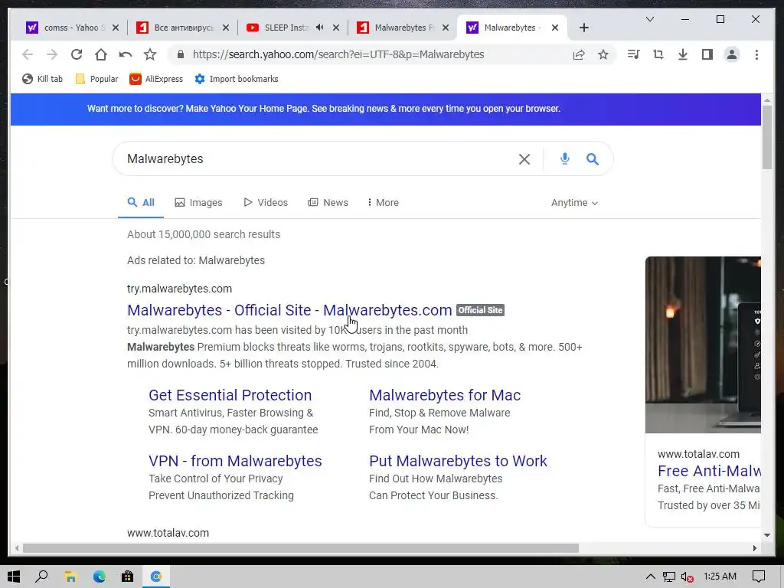Screen dimensions: 784x588
Task: Select the All results tab
Action: (141, 202)
